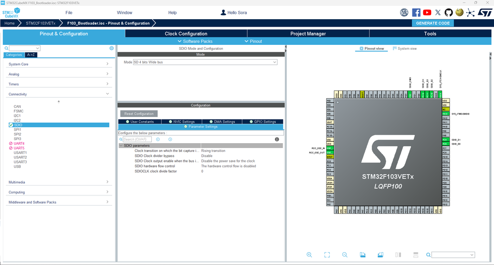
Task: Expand the Analog category
Action: (x=59, y=74)
